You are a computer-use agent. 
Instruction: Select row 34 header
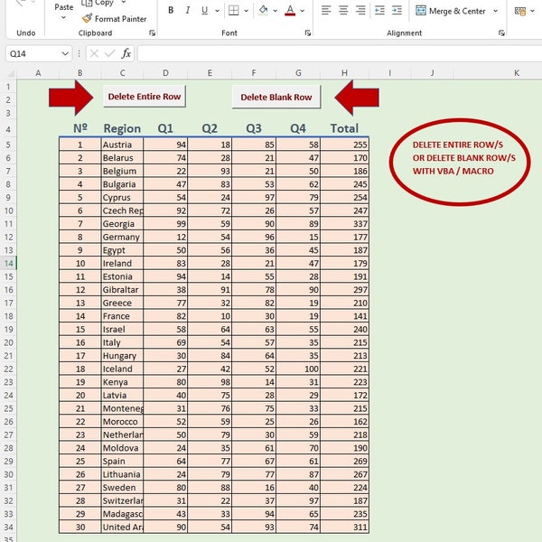9,528
